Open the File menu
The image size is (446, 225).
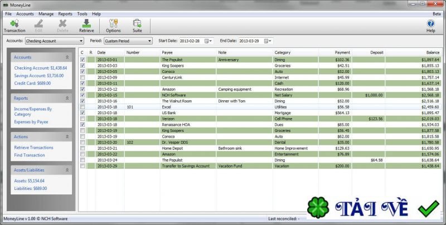point(8,14)
